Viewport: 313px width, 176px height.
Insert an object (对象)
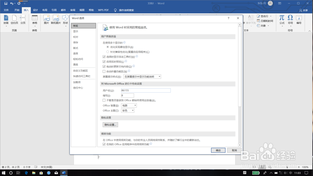(x=261, y=26)
